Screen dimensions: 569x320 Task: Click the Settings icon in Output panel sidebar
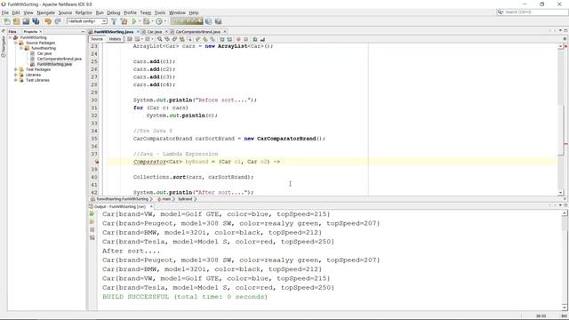coord(92,237)
